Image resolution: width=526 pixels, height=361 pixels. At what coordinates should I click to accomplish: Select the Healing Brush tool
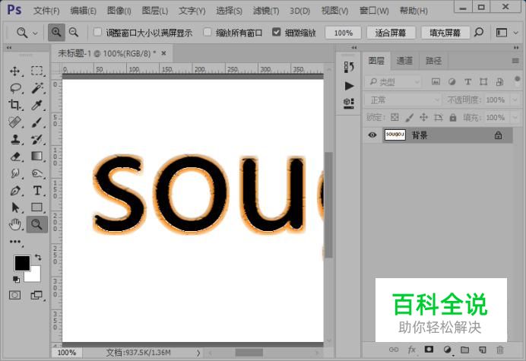point(15,122)
